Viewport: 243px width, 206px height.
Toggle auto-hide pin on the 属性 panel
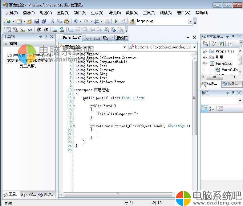pyautogui.click(x=233, y=93)
